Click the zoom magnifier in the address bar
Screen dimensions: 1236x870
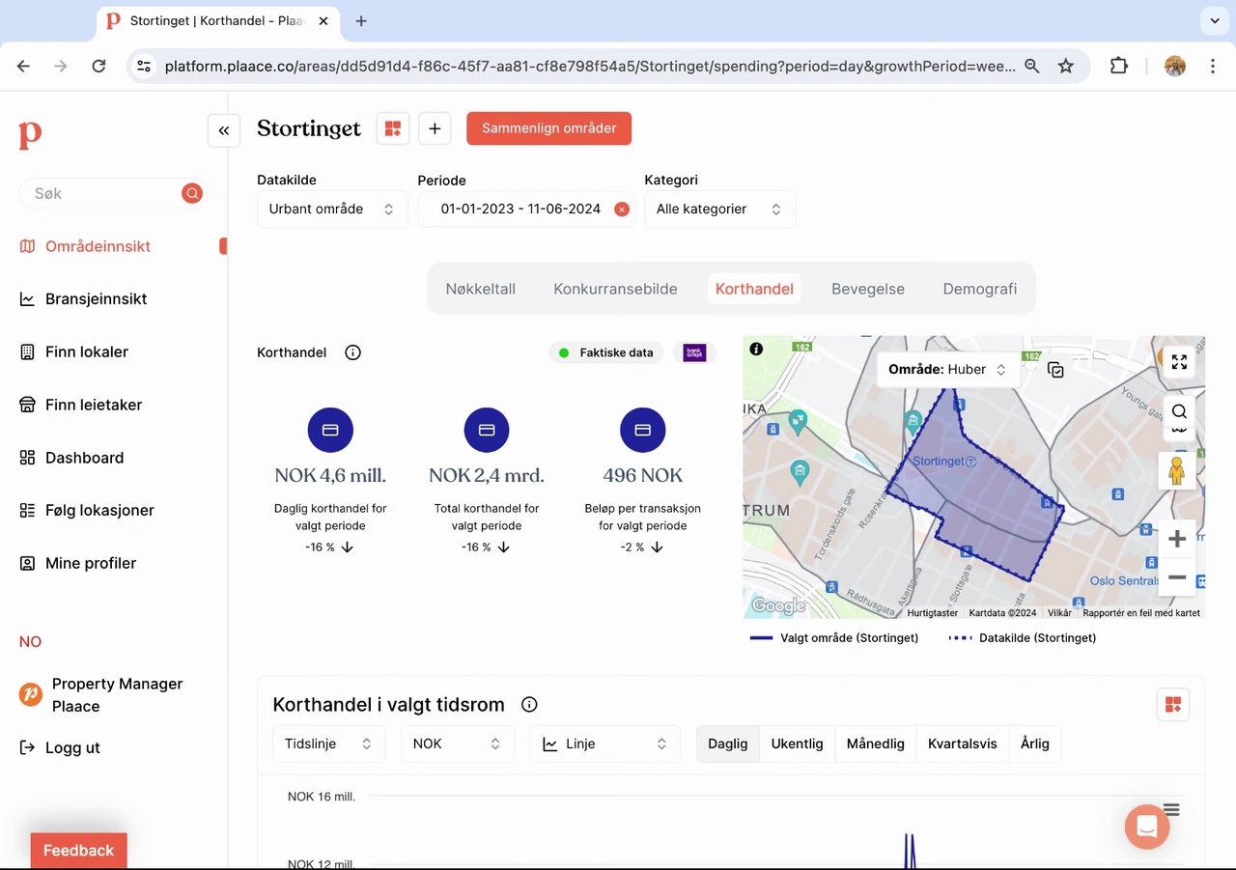[1032, 66]
